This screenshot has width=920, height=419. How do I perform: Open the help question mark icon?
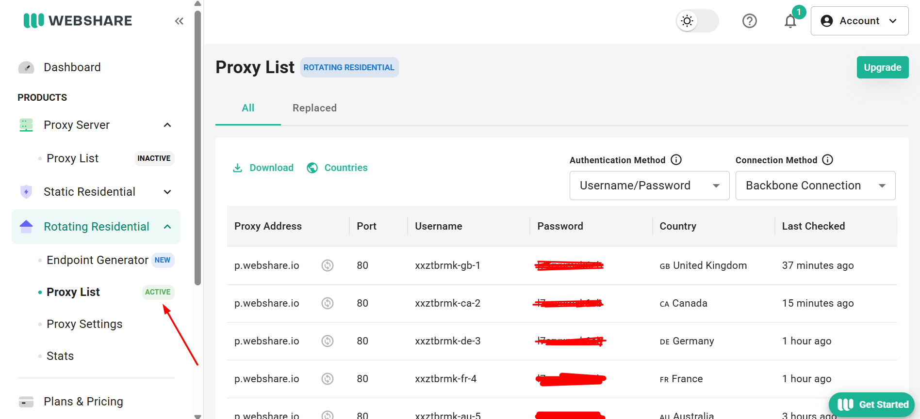[750, 21]
